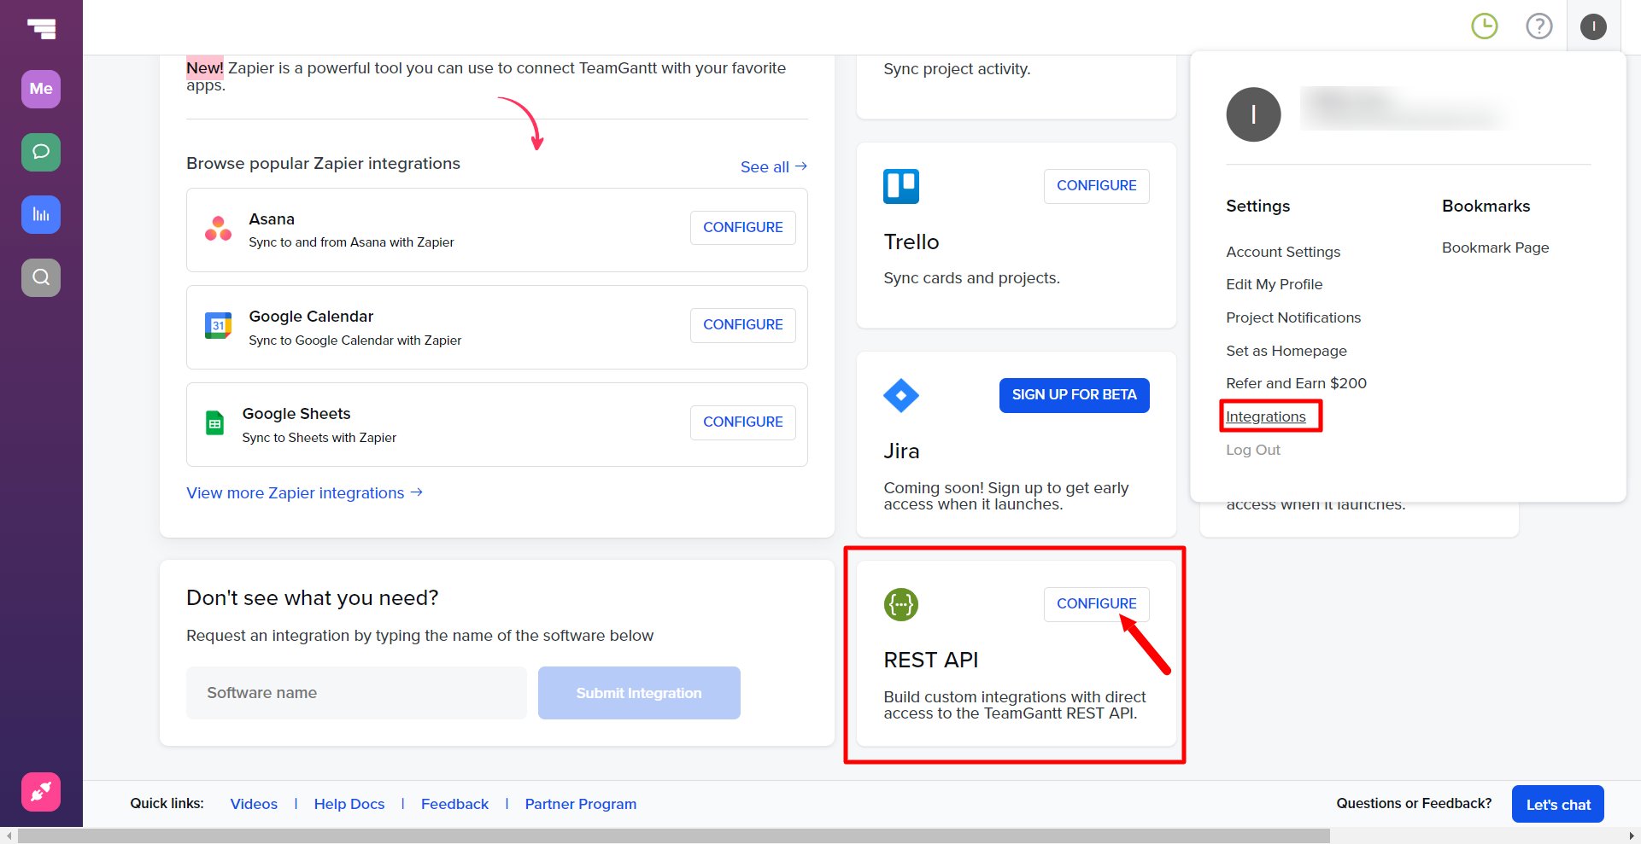Select Log Out in menu

[1253, 450]
